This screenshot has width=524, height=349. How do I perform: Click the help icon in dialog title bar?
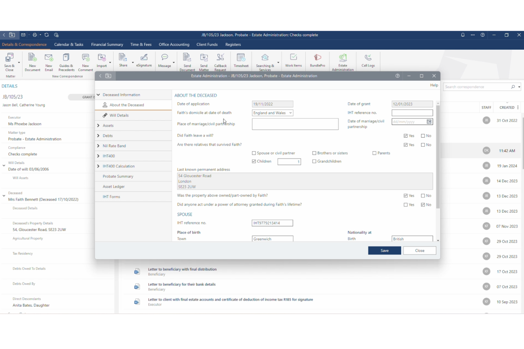coord(397,76)
